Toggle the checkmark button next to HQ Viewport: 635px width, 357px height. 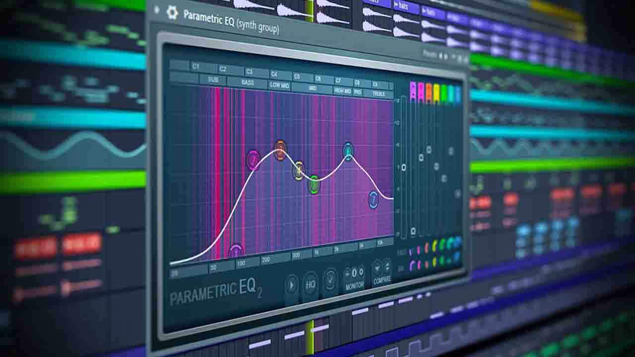tap(330, 281)
